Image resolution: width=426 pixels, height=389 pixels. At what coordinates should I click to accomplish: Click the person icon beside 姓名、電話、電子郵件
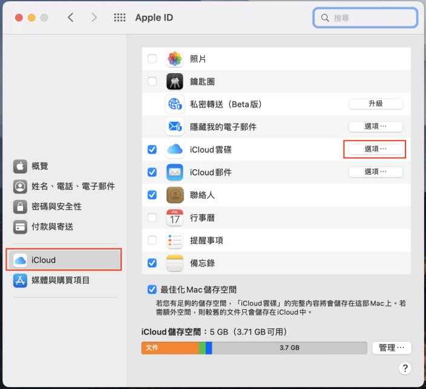tap(20, 187)
